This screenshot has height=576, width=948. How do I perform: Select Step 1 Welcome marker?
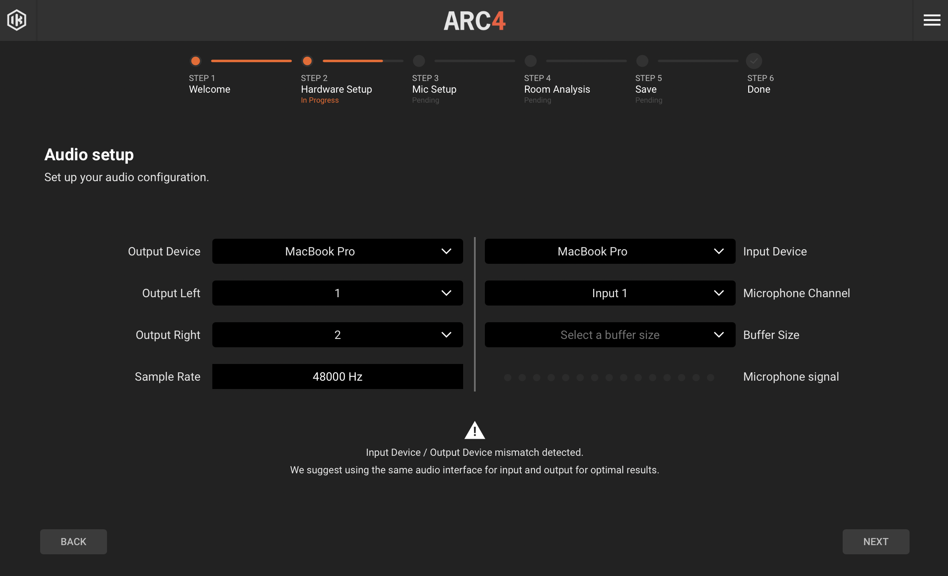coord(195,61)
